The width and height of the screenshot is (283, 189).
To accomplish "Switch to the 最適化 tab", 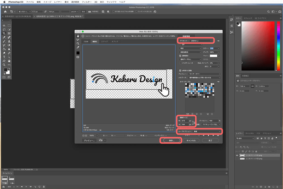I will click(95, 41).
